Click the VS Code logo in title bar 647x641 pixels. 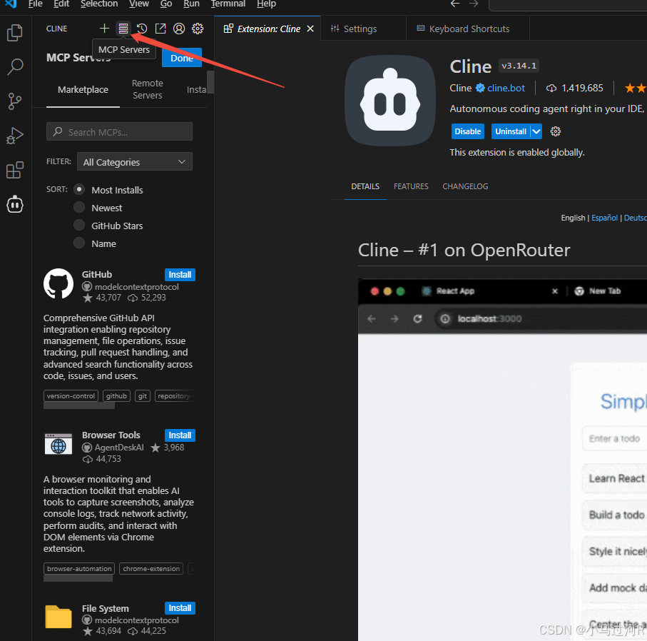pos(11,4)
